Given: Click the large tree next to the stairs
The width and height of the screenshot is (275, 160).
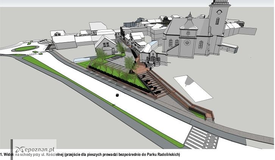Looking at the screenshot, I should 130,65.
